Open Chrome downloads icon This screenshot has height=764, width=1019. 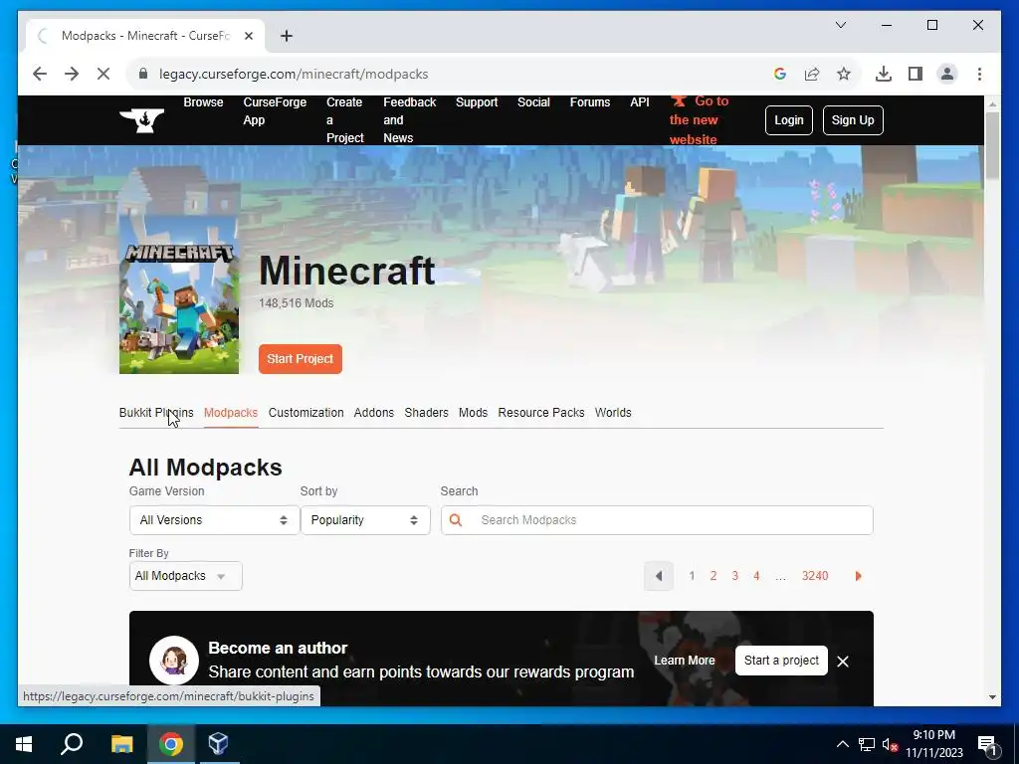[884, 74]
